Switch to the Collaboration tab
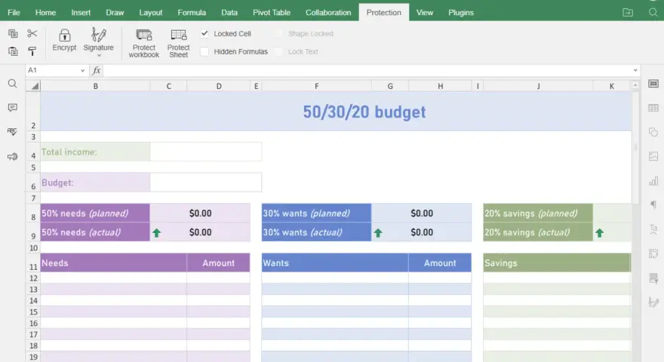Viewport: 664px width, 362px height. tap(328, 12)
